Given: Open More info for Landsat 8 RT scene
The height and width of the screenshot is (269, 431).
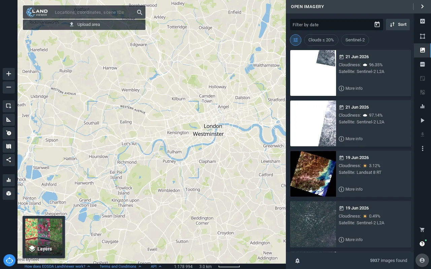Looking at the screenshot, I should (x=351, y=189).
